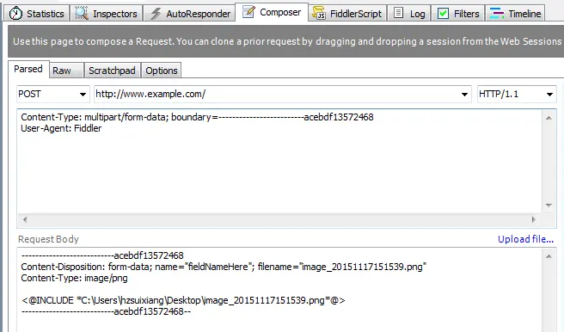Select the Composer tab

[x=272, y=12]
